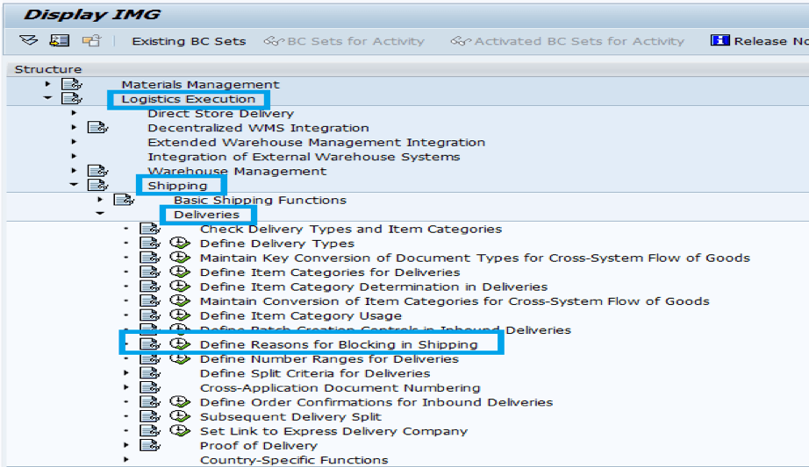
Task: Execute Define Delivery Types activity clock icon
Action: click(180, 243)
